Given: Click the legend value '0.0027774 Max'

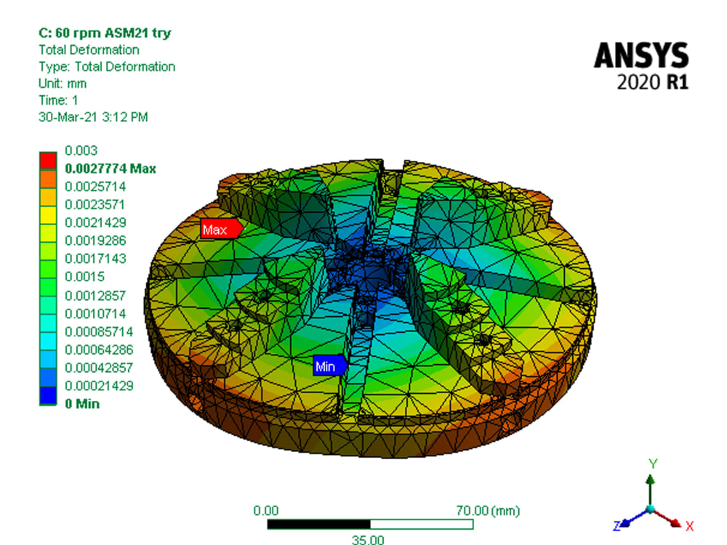Looking at the screenshot, I should (x=111, y=169).
